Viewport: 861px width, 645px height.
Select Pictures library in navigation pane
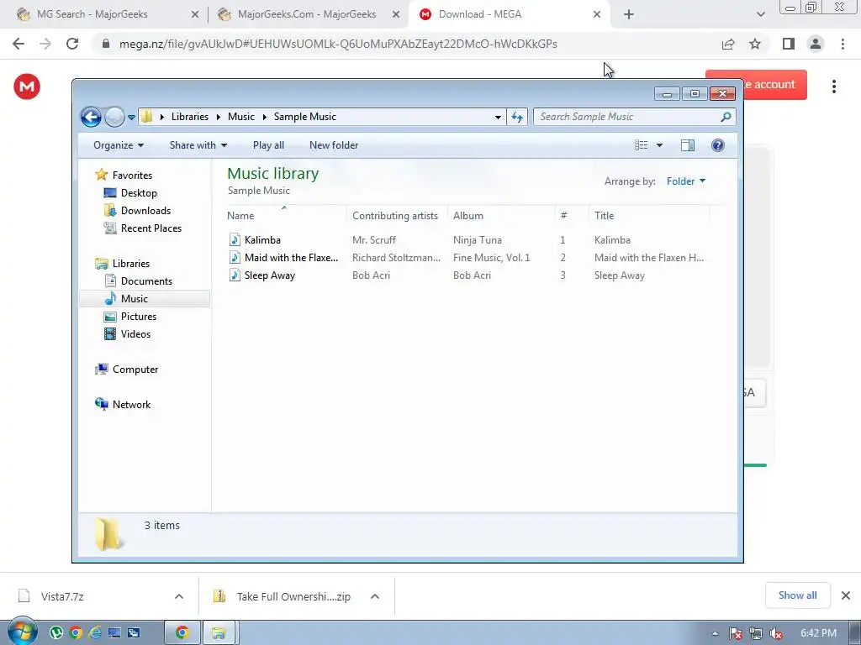(130, 317)
